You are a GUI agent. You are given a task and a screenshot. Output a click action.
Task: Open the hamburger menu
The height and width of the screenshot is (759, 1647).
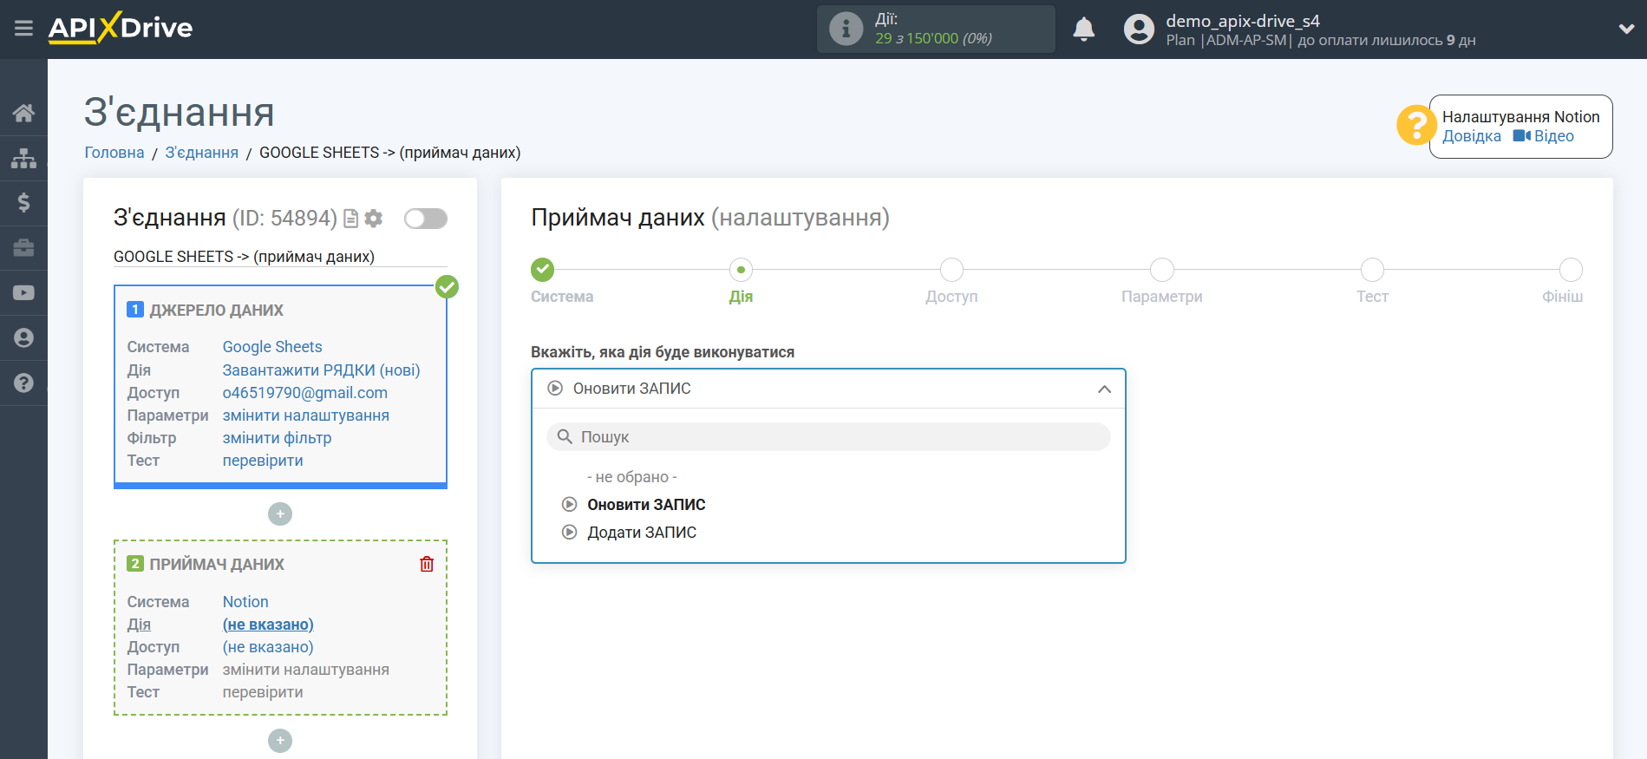pyautogui.click(x=23, y=29)
